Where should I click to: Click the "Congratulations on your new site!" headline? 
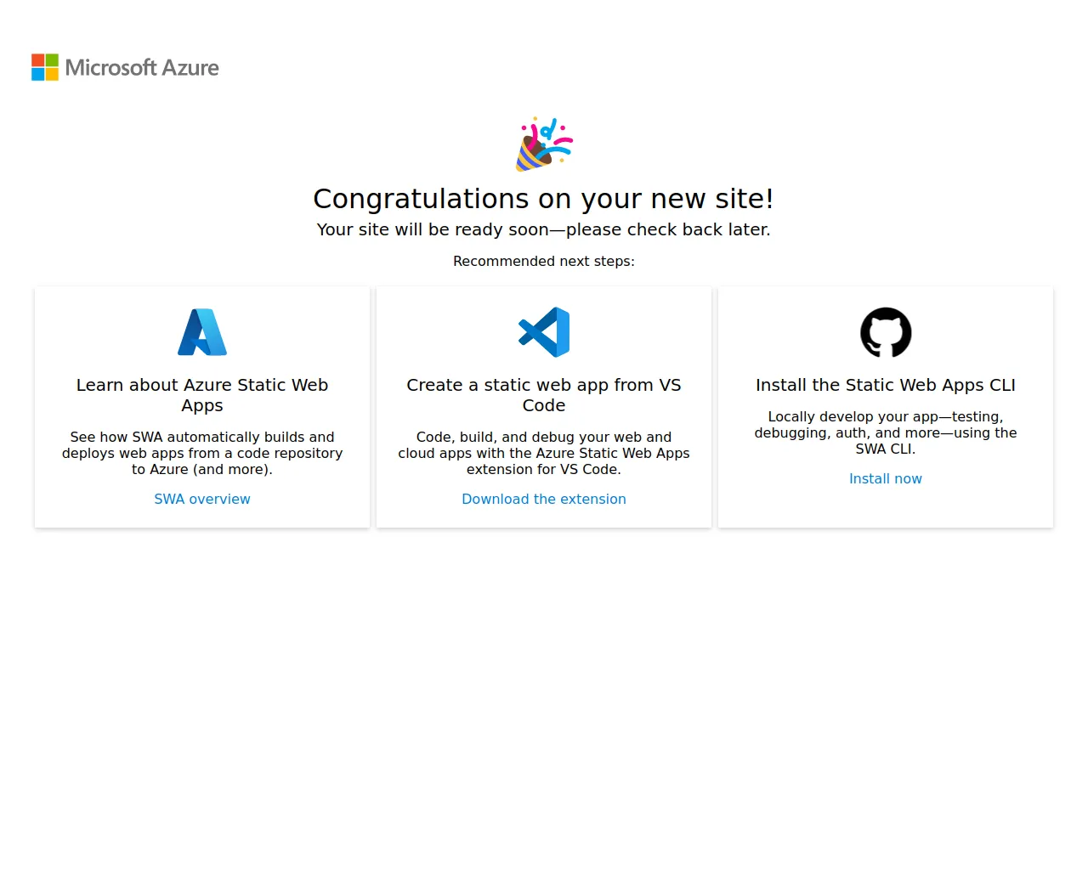click(544, 199)
